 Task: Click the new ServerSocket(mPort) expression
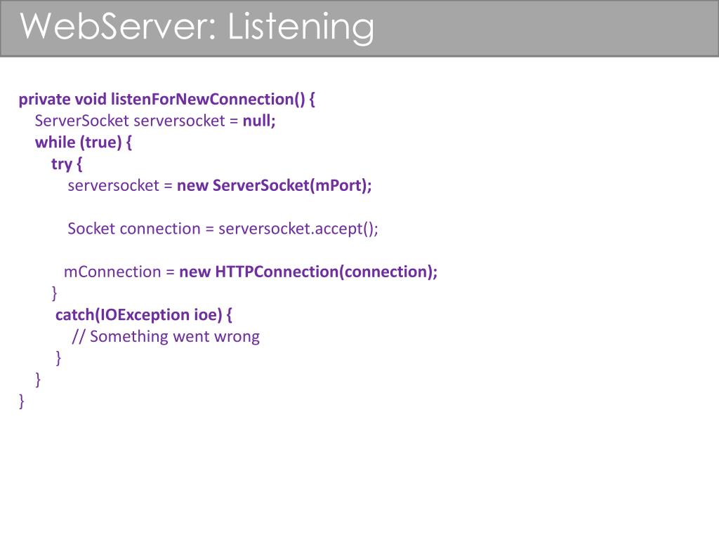(x=275, y=185)
